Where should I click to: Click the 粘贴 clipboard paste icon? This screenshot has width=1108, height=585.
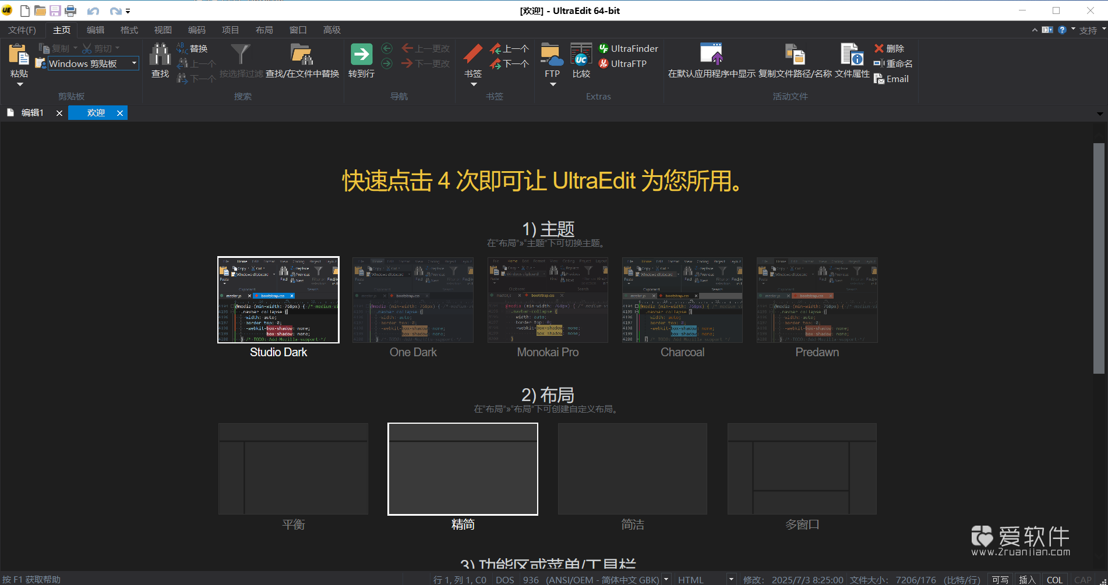coord(19,55)
